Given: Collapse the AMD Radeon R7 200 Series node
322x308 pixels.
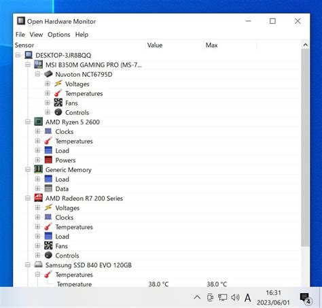Looking at the screenshot, I should click(28, 199).
